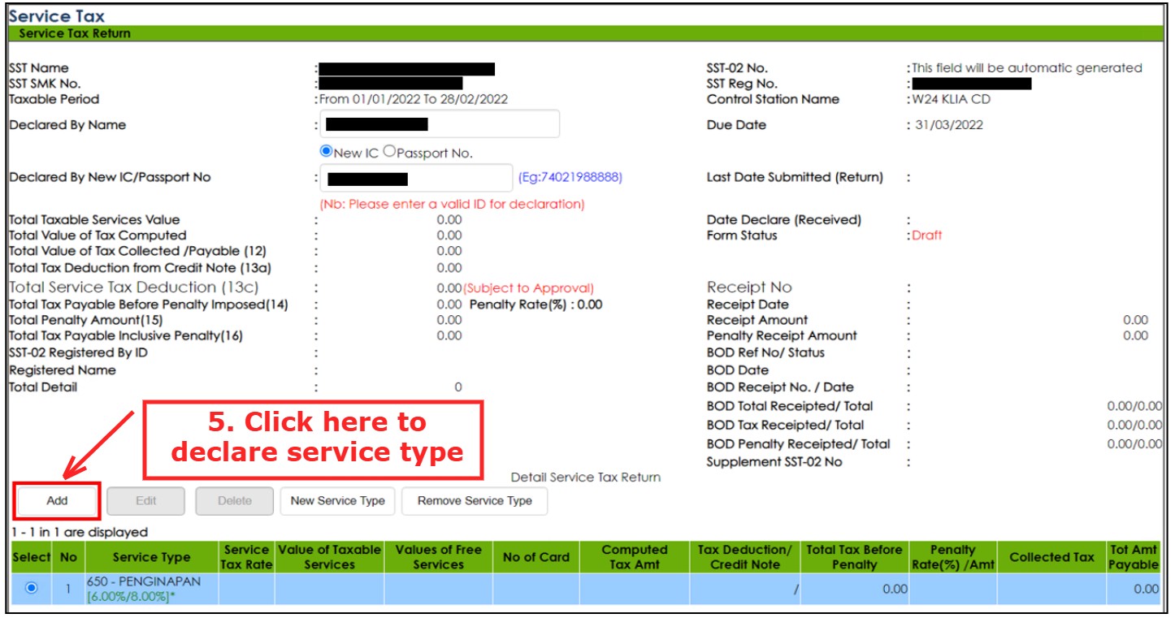Click the Computed Tax Amt column header
The width and height of the screenshot is (1175, 618).
(x=634, y=557)
